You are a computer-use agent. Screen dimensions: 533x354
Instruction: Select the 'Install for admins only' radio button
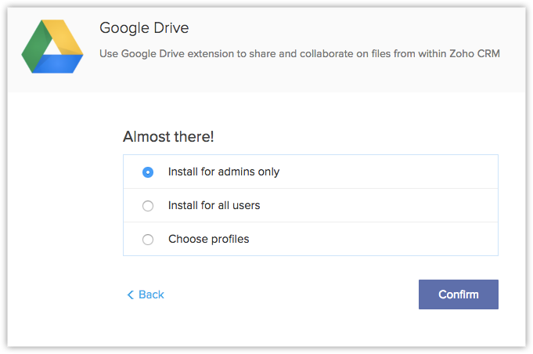148,172
